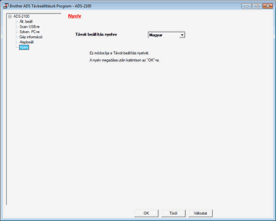Select the highlighted Nyelv tree item
The width and height of the screenshot is (276, 221).
coord(24,47)
